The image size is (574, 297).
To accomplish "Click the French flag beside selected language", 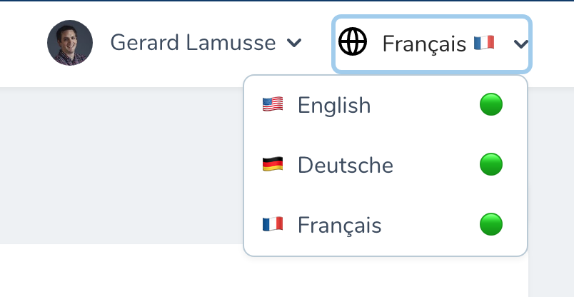I will point(484,43).
